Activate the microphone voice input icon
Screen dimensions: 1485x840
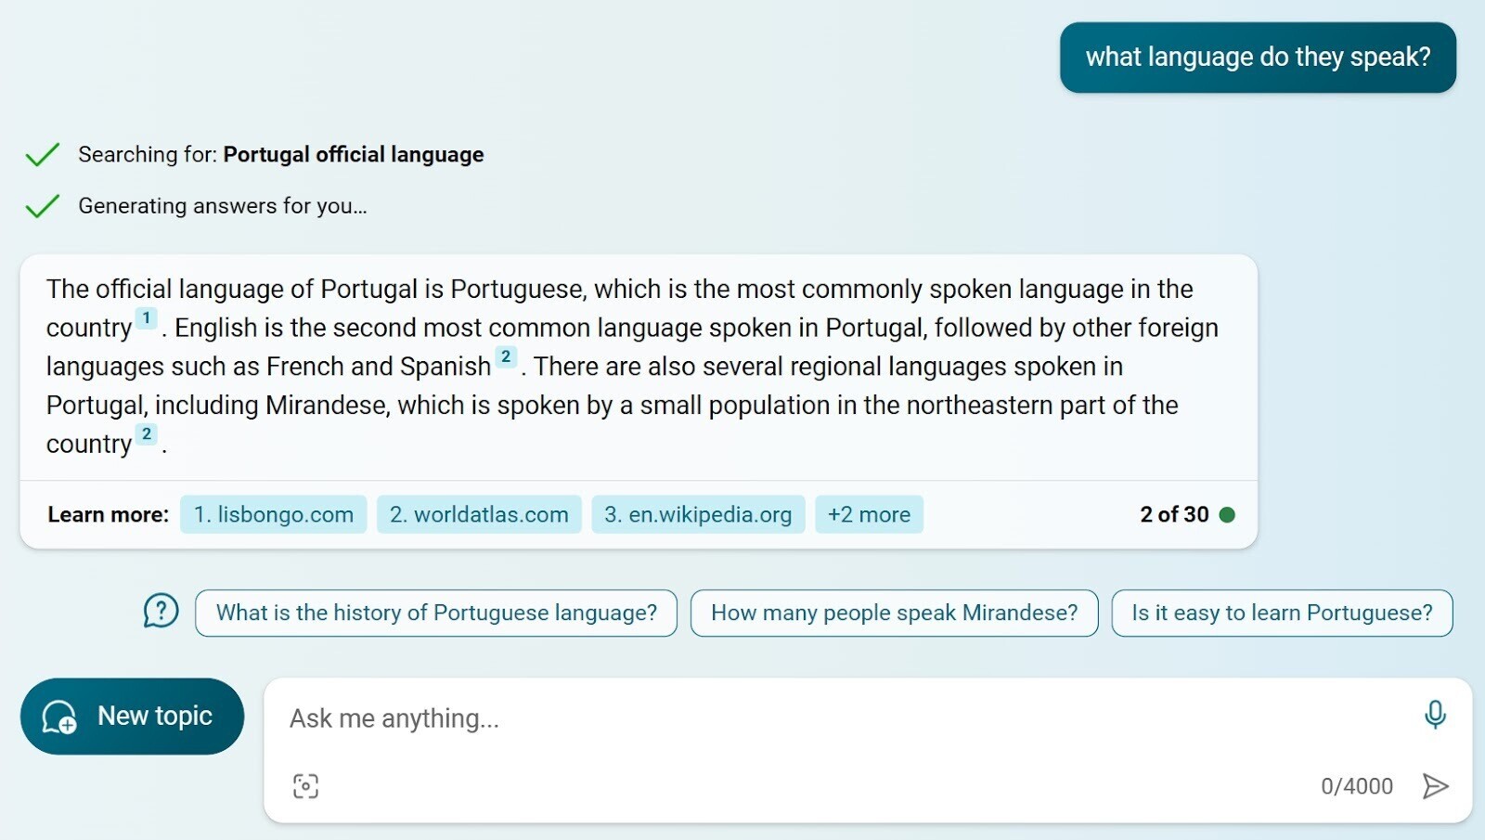1435,716
